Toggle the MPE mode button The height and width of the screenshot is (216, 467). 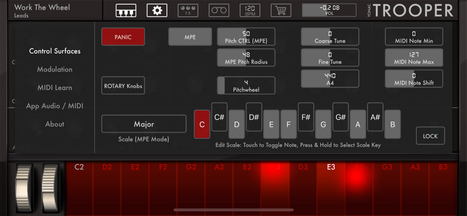click(190, 36)
